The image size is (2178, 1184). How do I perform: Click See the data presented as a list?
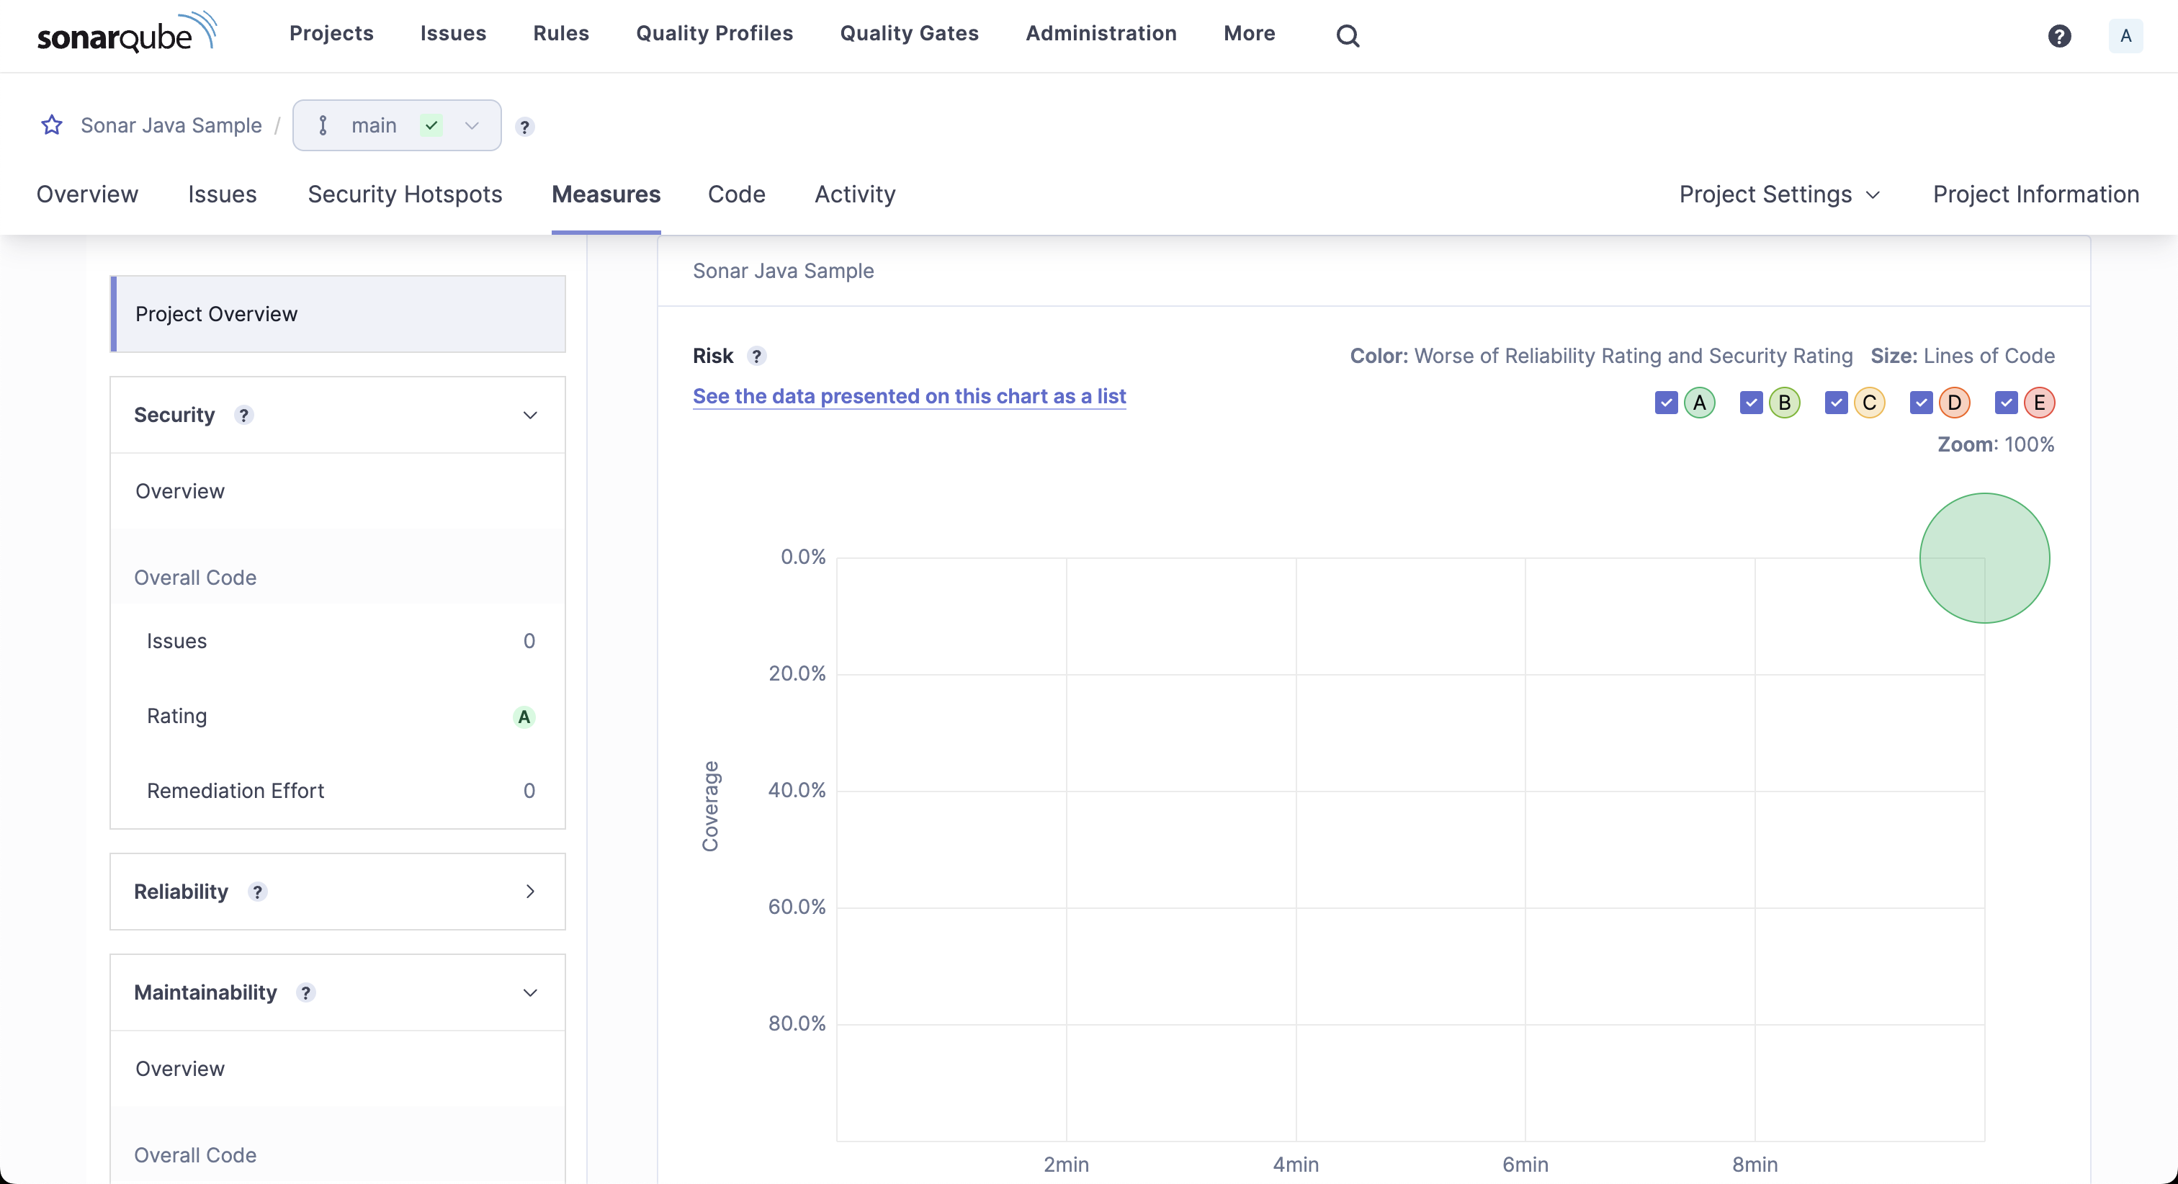[x=908, y=395]
